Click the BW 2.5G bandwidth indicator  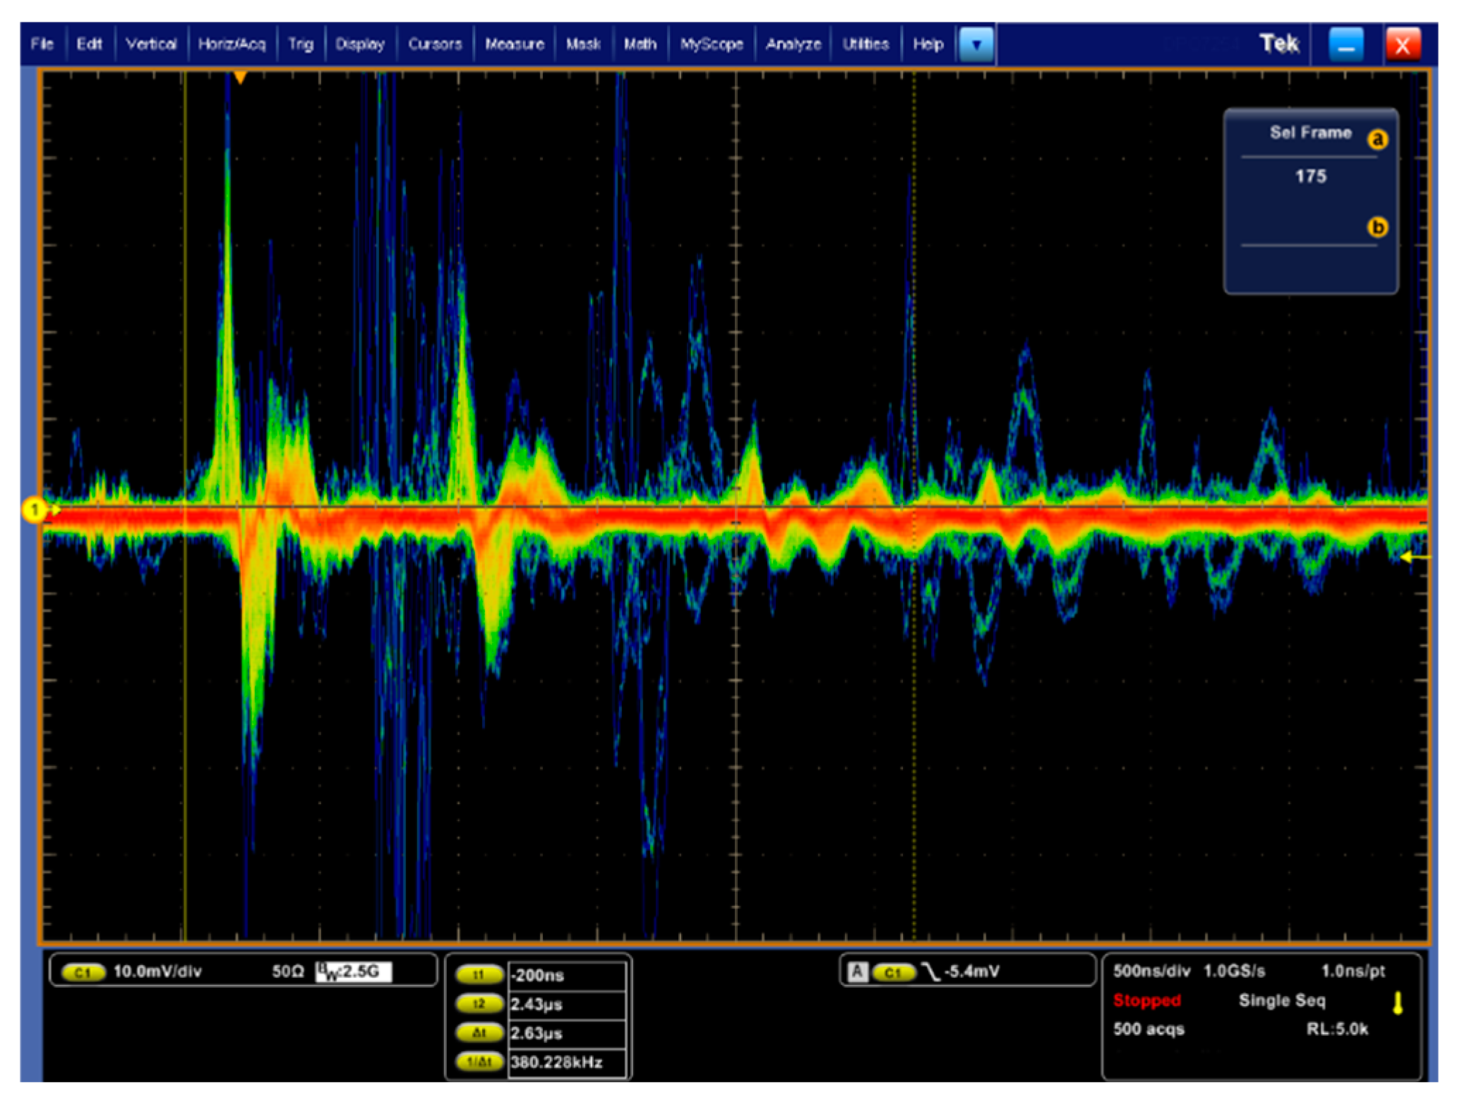(353, 971)
